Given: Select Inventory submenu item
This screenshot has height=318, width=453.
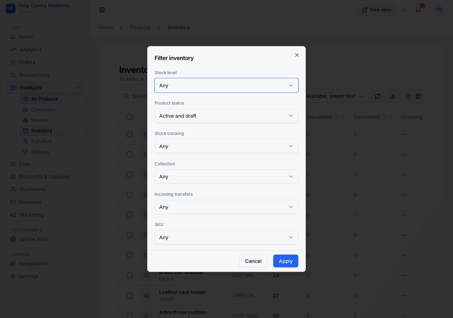Looking at the screenshot, I should 53,131.
